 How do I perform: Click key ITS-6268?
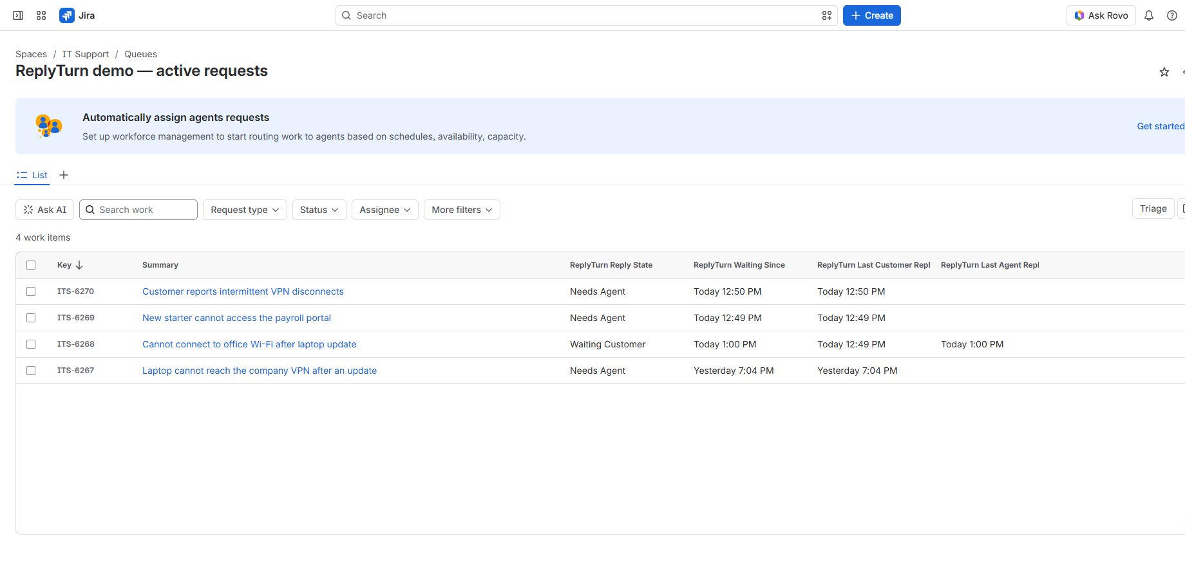coord(75,344)
